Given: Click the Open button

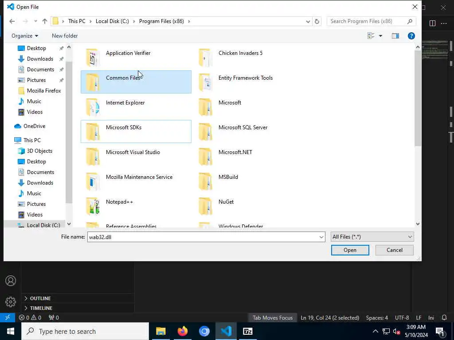Looking at the screenshot, I should coord(350,250).
